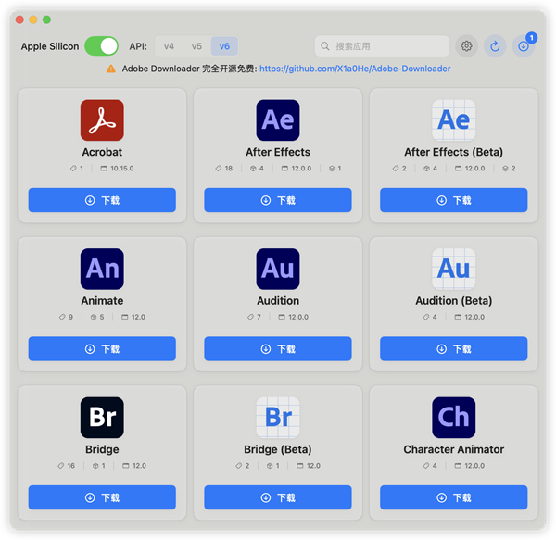Click the "Apple Silicon" label

pos(50,46)
